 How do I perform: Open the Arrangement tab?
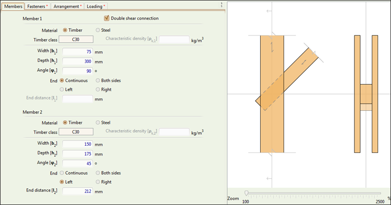(67, 6)
